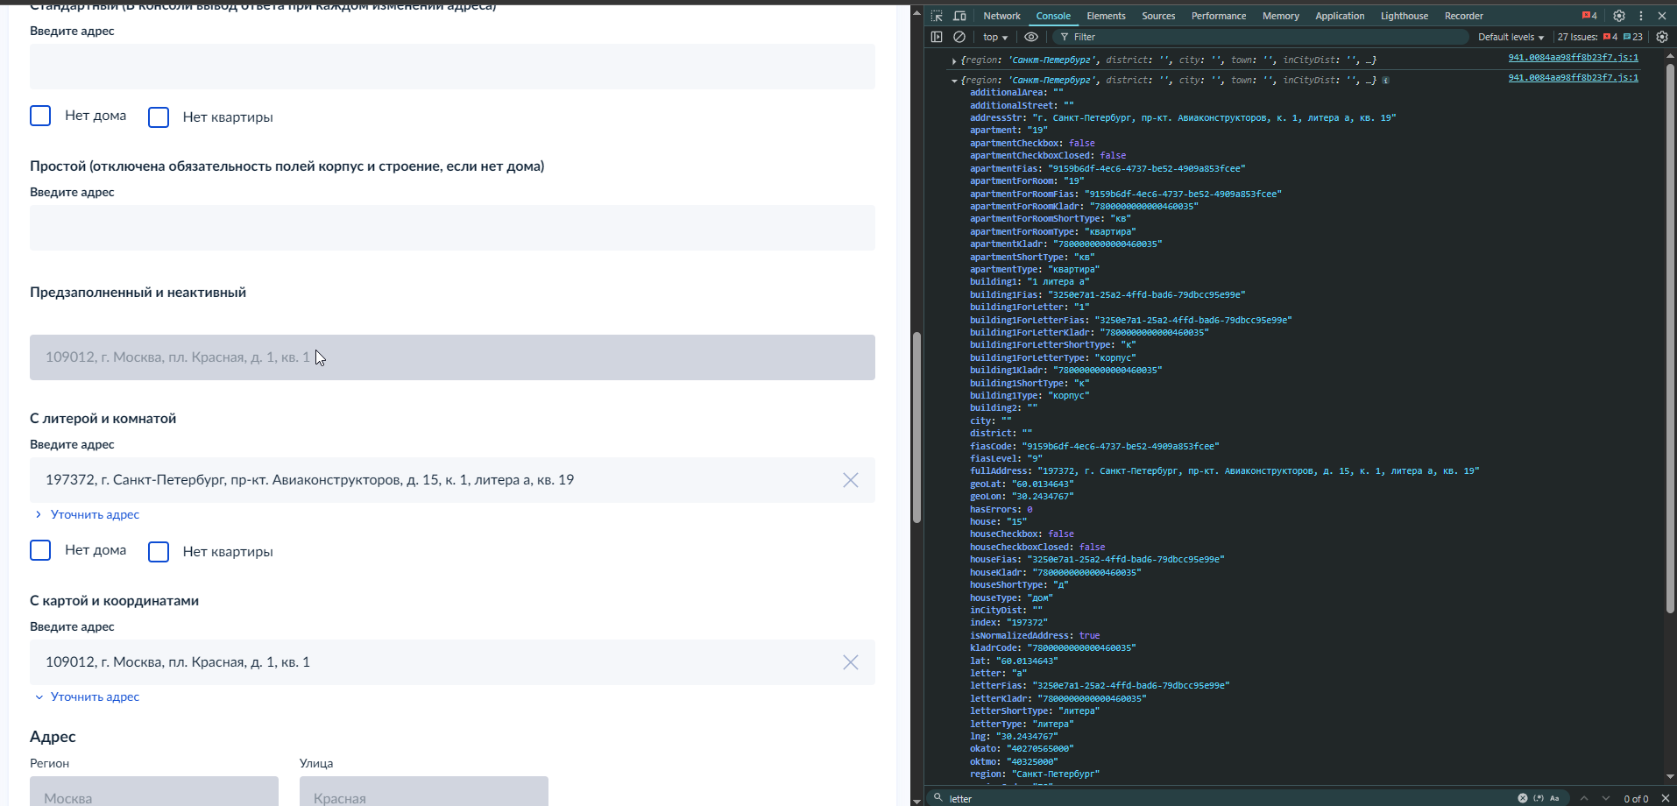Viewport: 1677px width, 806px height.
Task: Clear the map address field with the X
Action: (x=851, y=662)
